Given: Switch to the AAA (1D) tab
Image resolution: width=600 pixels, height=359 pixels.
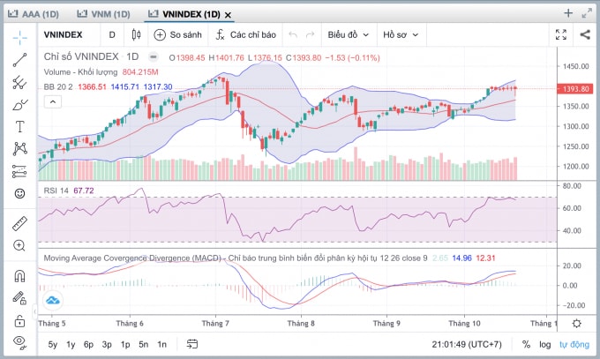Looking at the screenshot, I should coord(34,14).
